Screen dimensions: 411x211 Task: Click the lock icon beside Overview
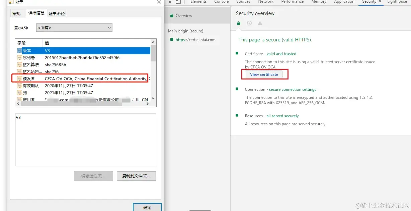coord(171,16)
